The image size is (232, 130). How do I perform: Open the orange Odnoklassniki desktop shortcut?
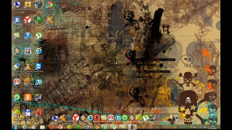28,98
